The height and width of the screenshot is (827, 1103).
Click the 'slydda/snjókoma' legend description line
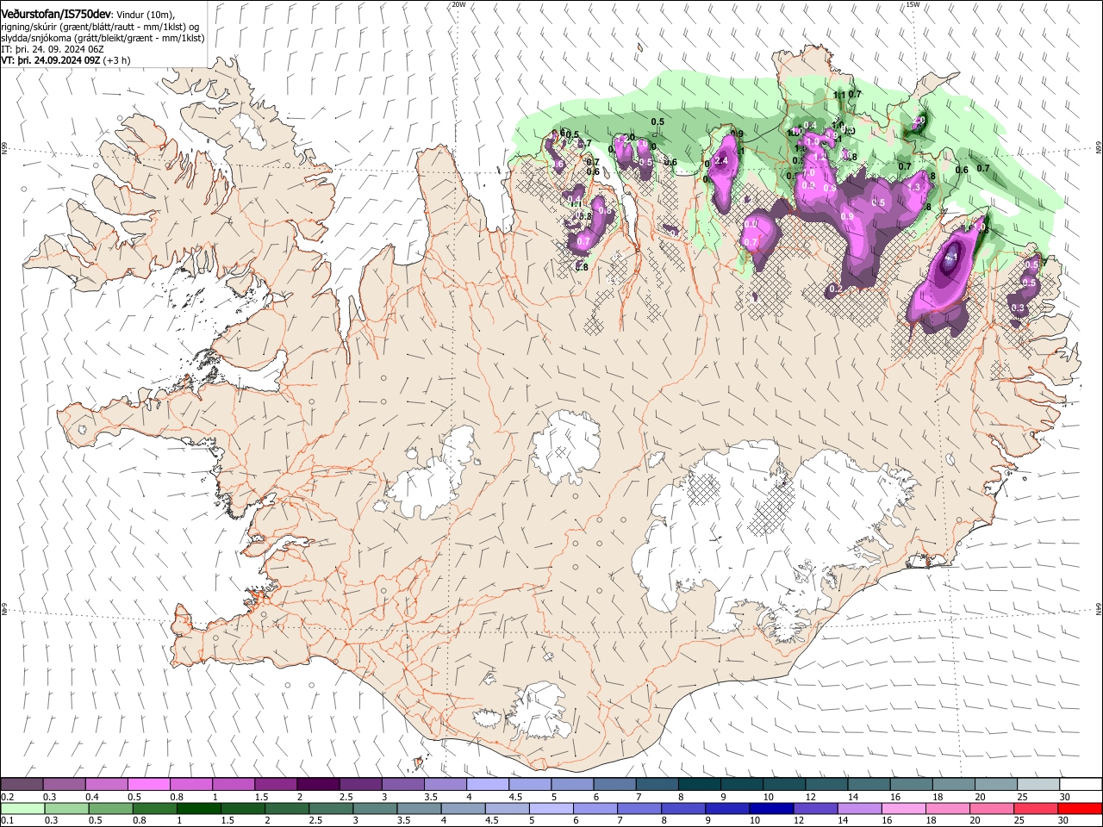pos(103,38)
